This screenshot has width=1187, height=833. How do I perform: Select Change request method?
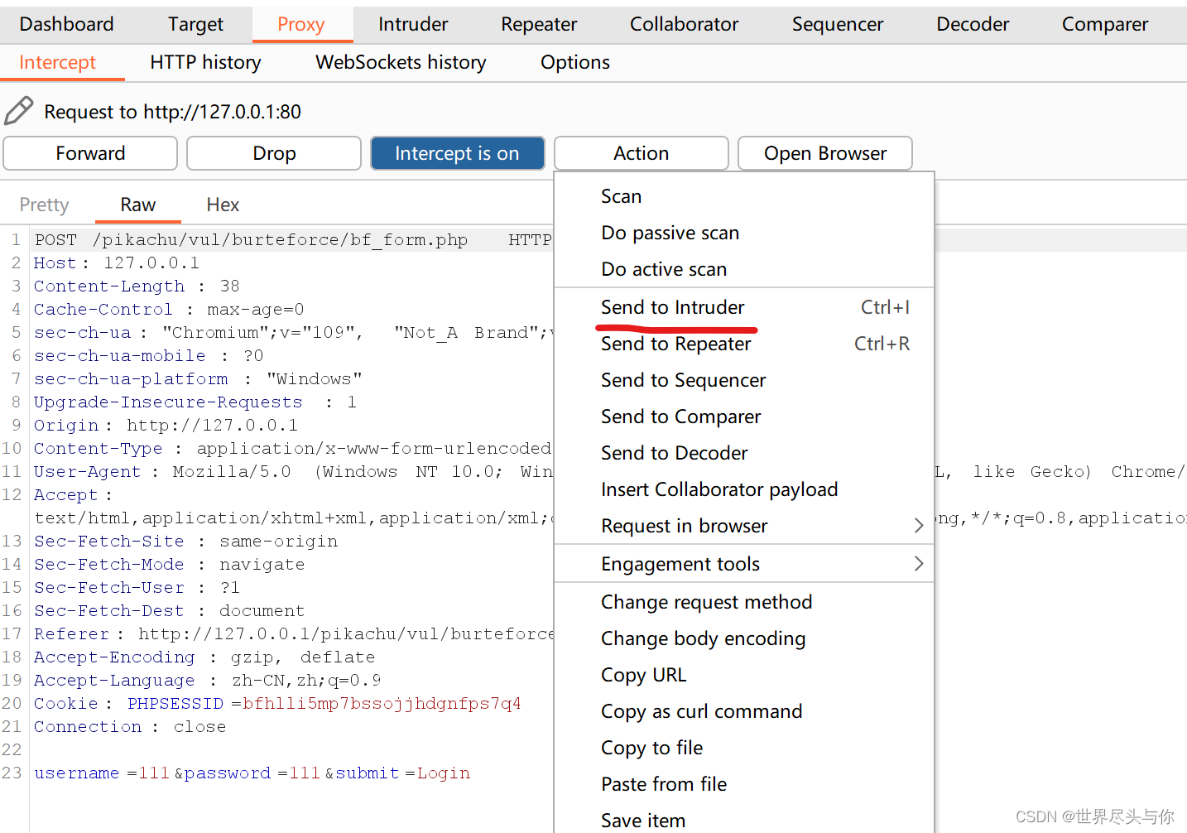pyautogui.click(x=744, y=602)
